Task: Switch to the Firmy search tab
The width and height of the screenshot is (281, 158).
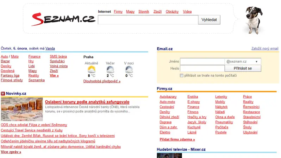Action: pos(118,12)
